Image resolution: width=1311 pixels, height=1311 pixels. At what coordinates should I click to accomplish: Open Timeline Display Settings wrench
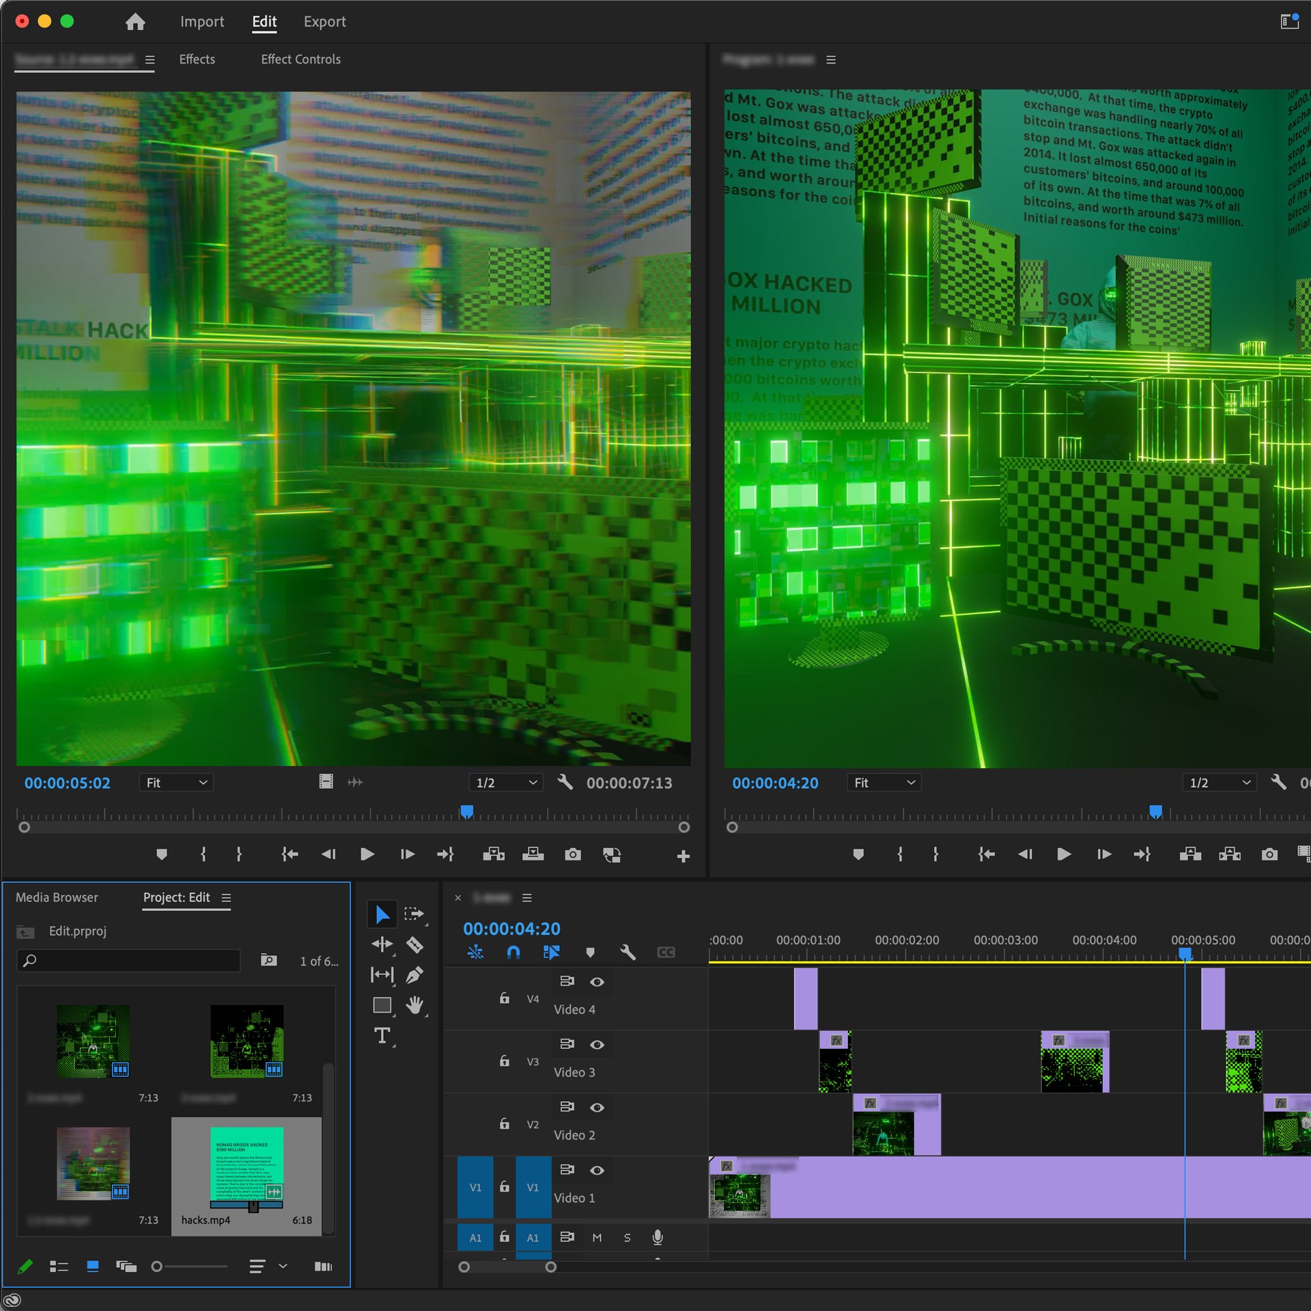point(628,952)
